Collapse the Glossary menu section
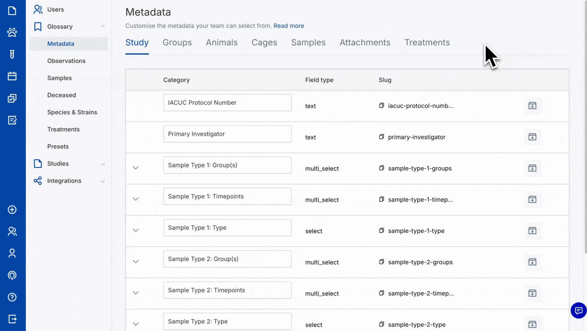The height and width of the screenshot is (331, 587). click(103, 26)
